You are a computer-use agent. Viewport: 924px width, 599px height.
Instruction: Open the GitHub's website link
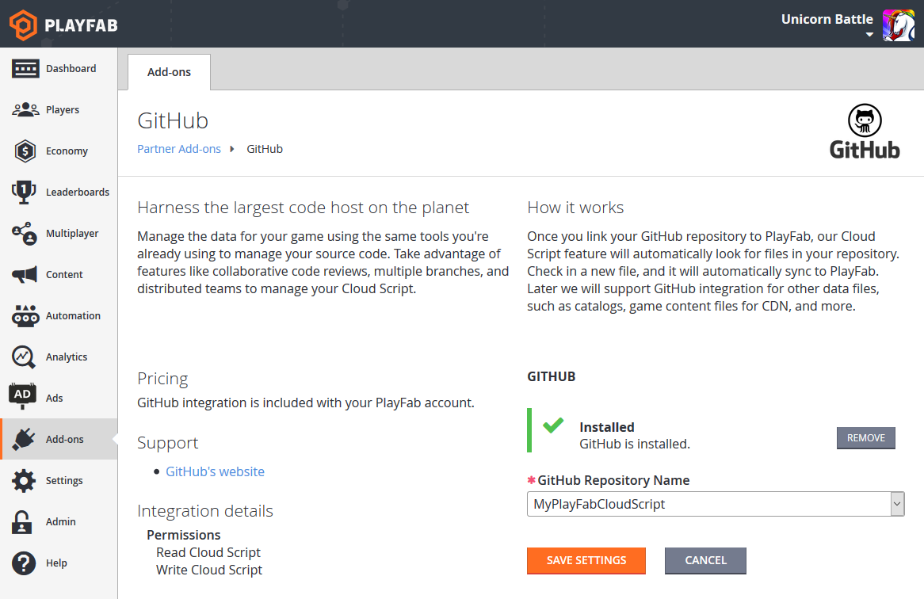click(x=215, y=471)
